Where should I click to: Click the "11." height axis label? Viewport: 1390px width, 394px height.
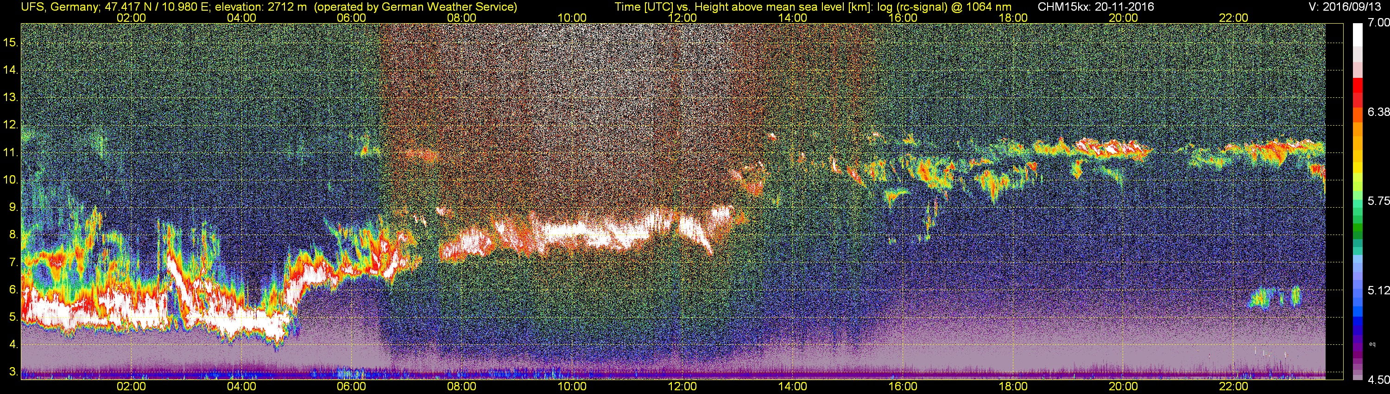tap(11, 152)
